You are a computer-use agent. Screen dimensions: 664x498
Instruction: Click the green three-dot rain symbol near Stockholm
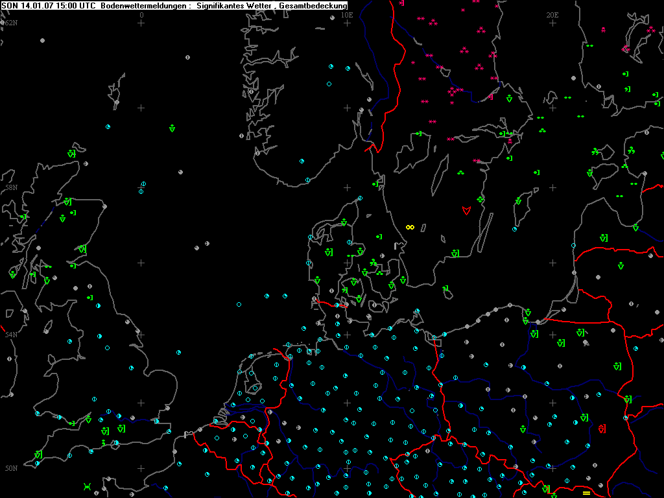(x=542, y=131)
